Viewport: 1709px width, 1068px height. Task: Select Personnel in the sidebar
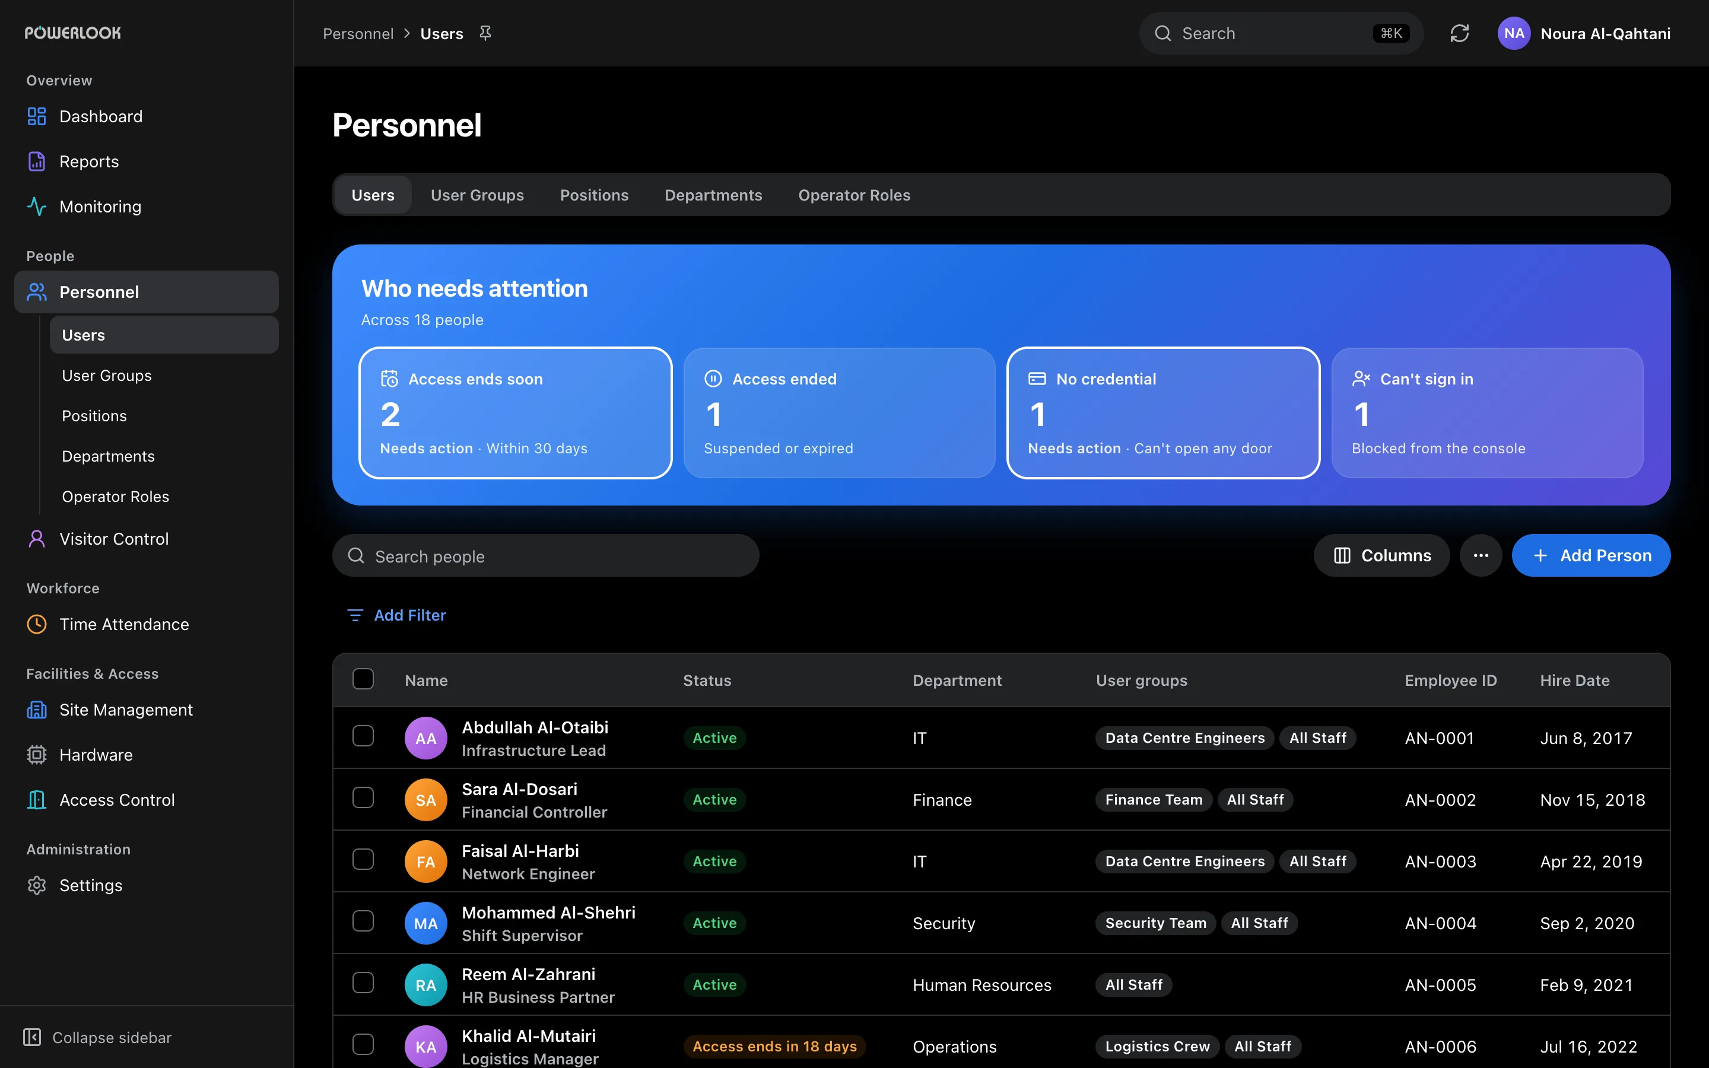[146, 292]
